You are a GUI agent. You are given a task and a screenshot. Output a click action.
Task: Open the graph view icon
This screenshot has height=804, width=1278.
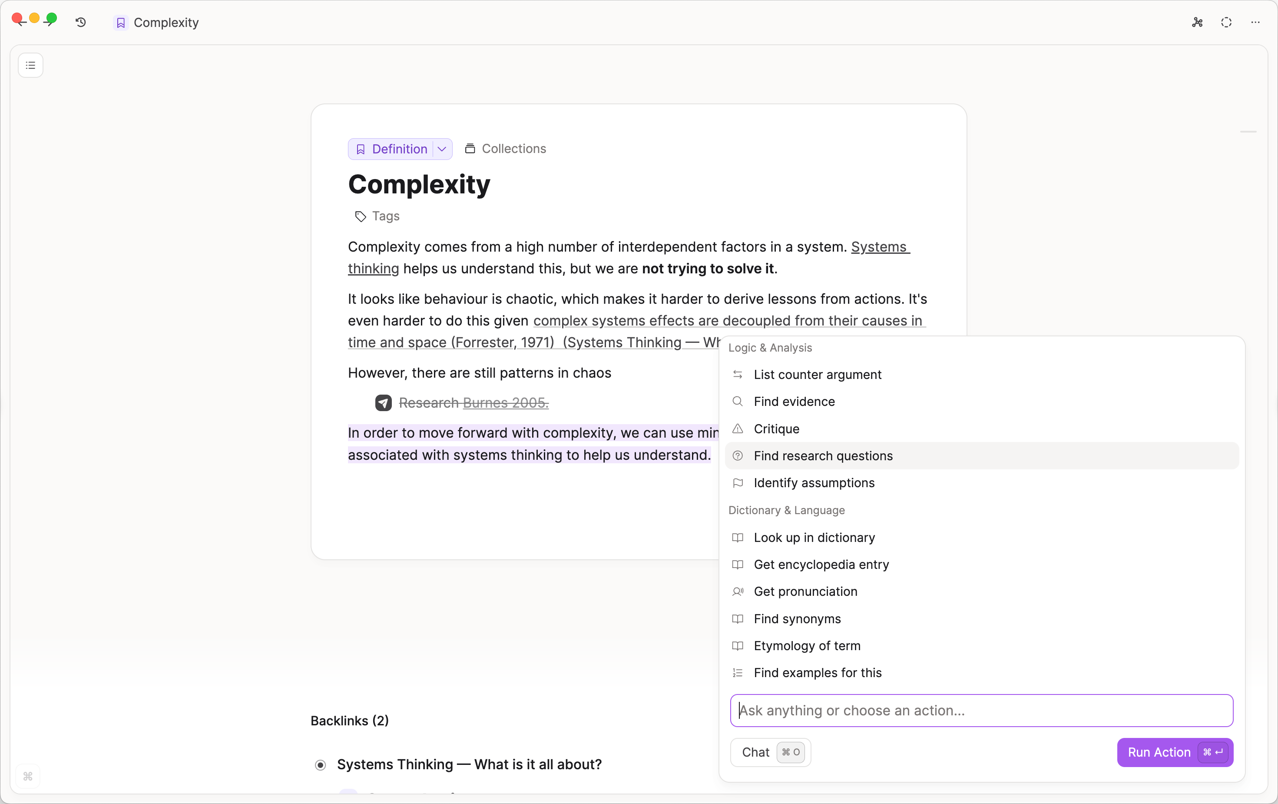[x=1197, y=22]
